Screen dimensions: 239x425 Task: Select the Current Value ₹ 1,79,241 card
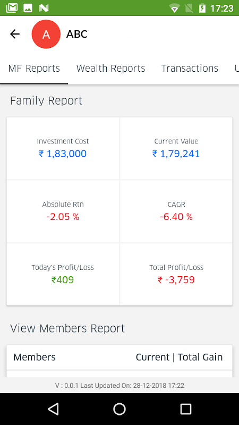pos(176,149)
